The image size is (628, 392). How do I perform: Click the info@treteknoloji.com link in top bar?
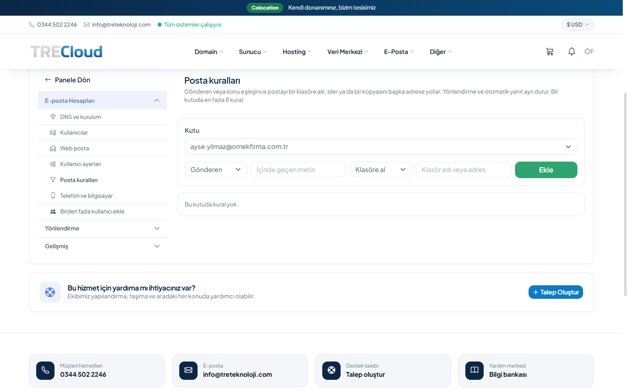(x=117, y=24)
